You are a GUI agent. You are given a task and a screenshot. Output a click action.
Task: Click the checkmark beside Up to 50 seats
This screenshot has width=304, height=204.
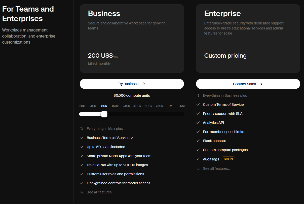[x=82, y=147]
